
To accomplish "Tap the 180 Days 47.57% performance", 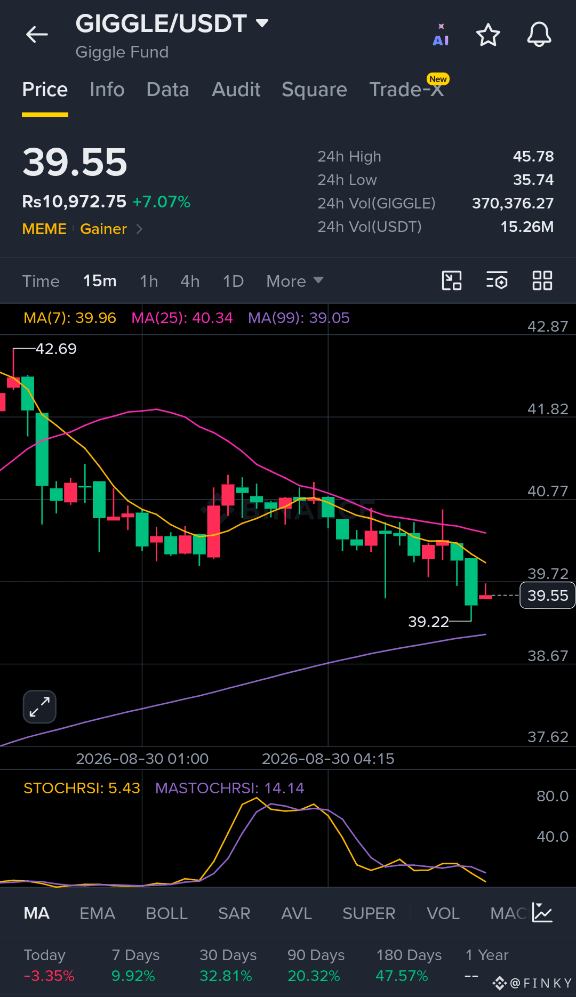I will click(x=409, y=965).
